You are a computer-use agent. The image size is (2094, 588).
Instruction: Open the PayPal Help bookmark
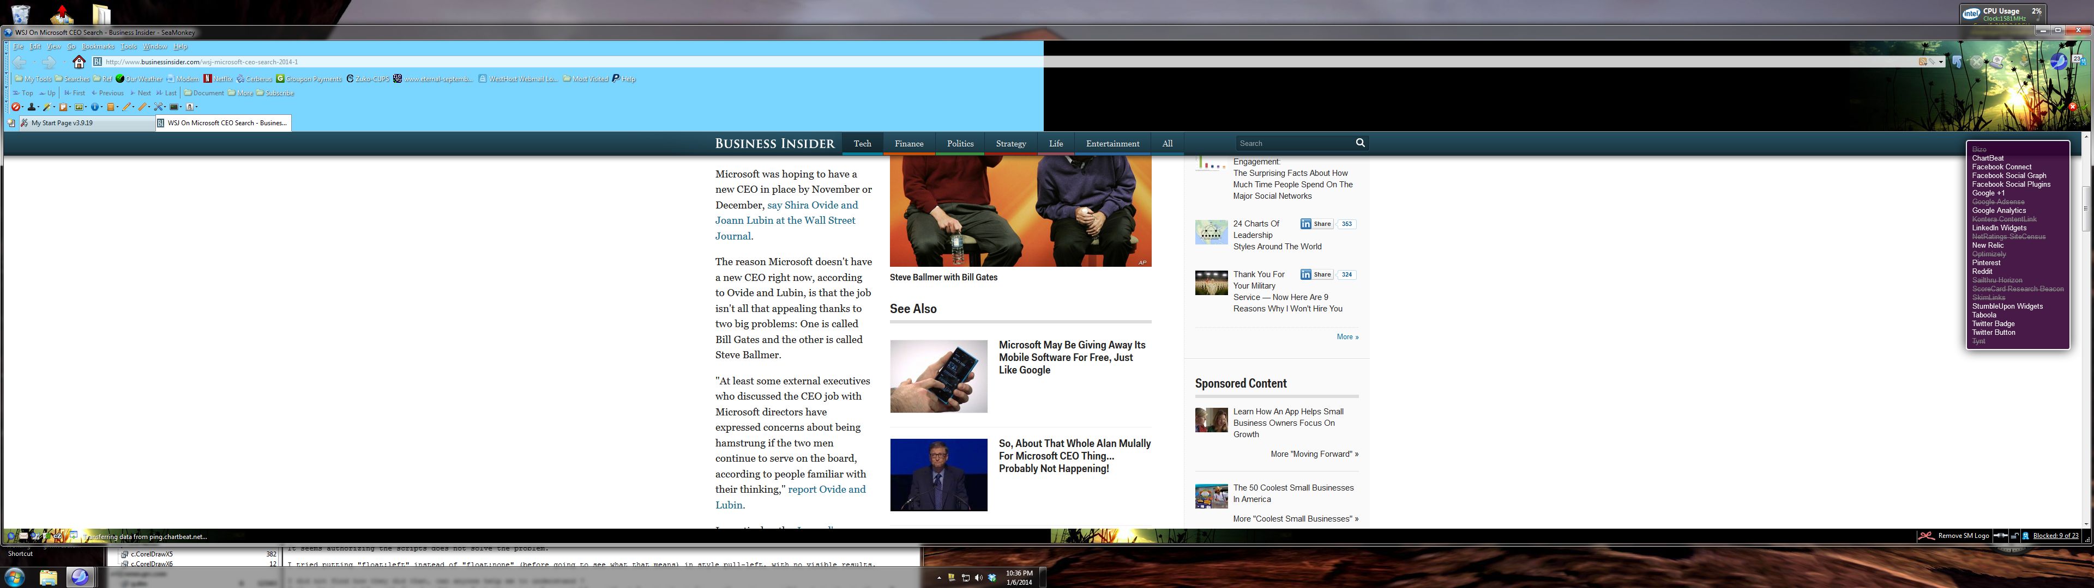(624, 79)
